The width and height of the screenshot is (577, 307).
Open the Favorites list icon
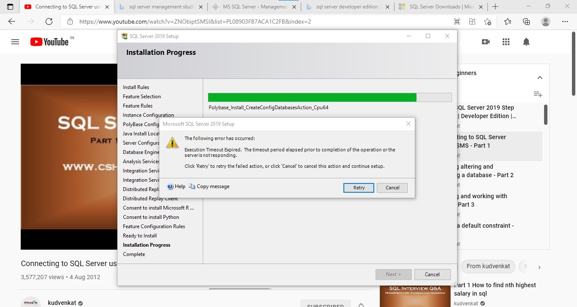click(x=508, y=22)
